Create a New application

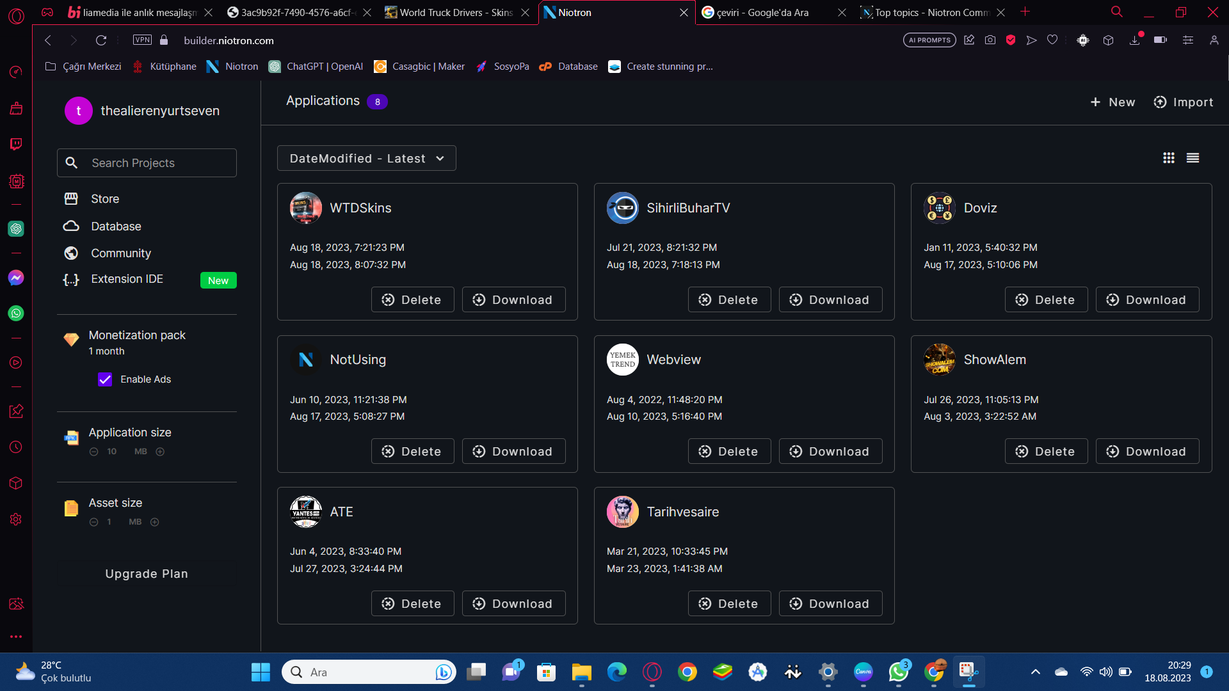pos(1113,102)
